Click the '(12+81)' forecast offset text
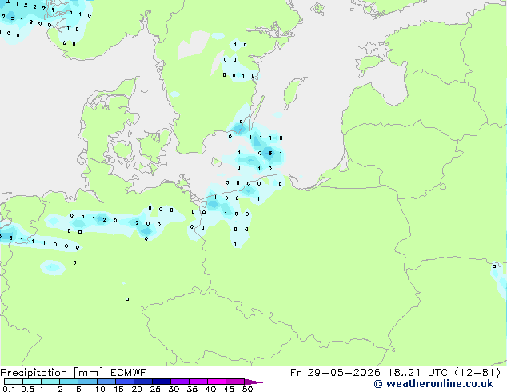507x392 pixels. [477, 373]
